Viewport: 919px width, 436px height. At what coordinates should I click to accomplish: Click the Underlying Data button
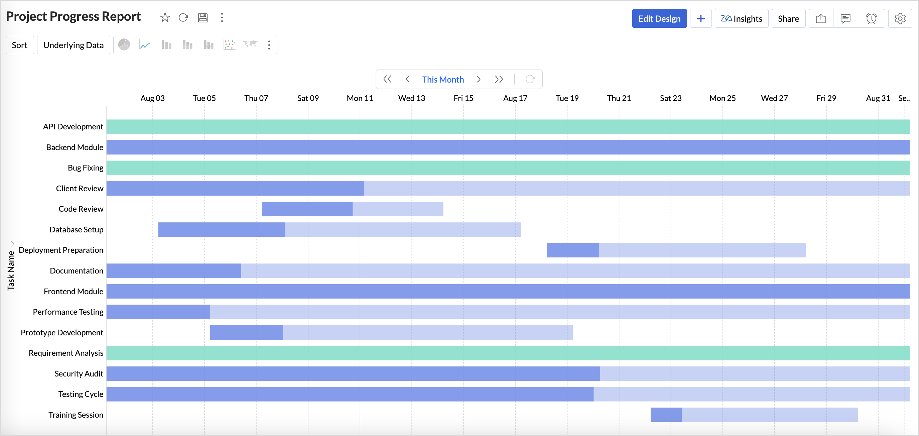click(74, 45)
